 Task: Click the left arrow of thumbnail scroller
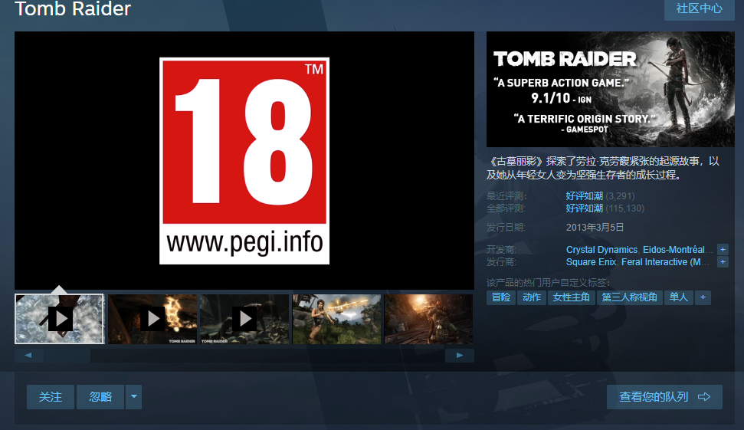(28, 355)
